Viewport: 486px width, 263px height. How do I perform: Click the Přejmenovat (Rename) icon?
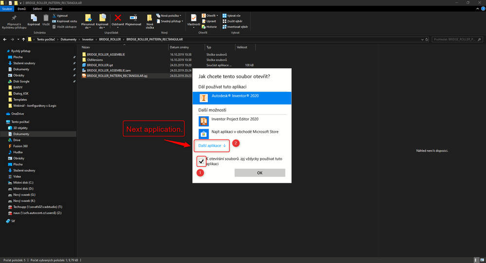[x=133, y=18]
